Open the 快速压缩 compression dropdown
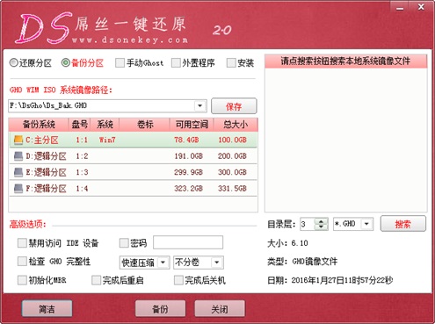Screen dimensions: 435x324 click(163, 263)
